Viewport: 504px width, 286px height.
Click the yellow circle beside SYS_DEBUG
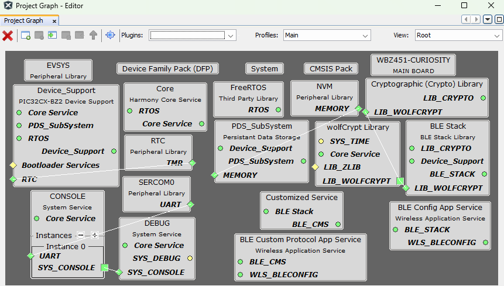click(190, 258)
